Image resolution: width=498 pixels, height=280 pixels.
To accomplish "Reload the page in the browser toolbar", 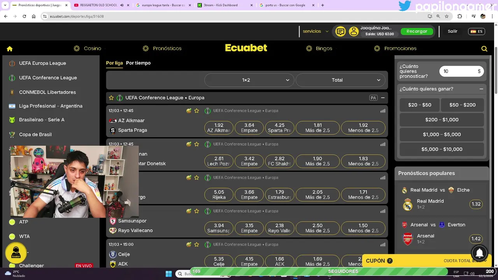I will click(x=24, y=16).
